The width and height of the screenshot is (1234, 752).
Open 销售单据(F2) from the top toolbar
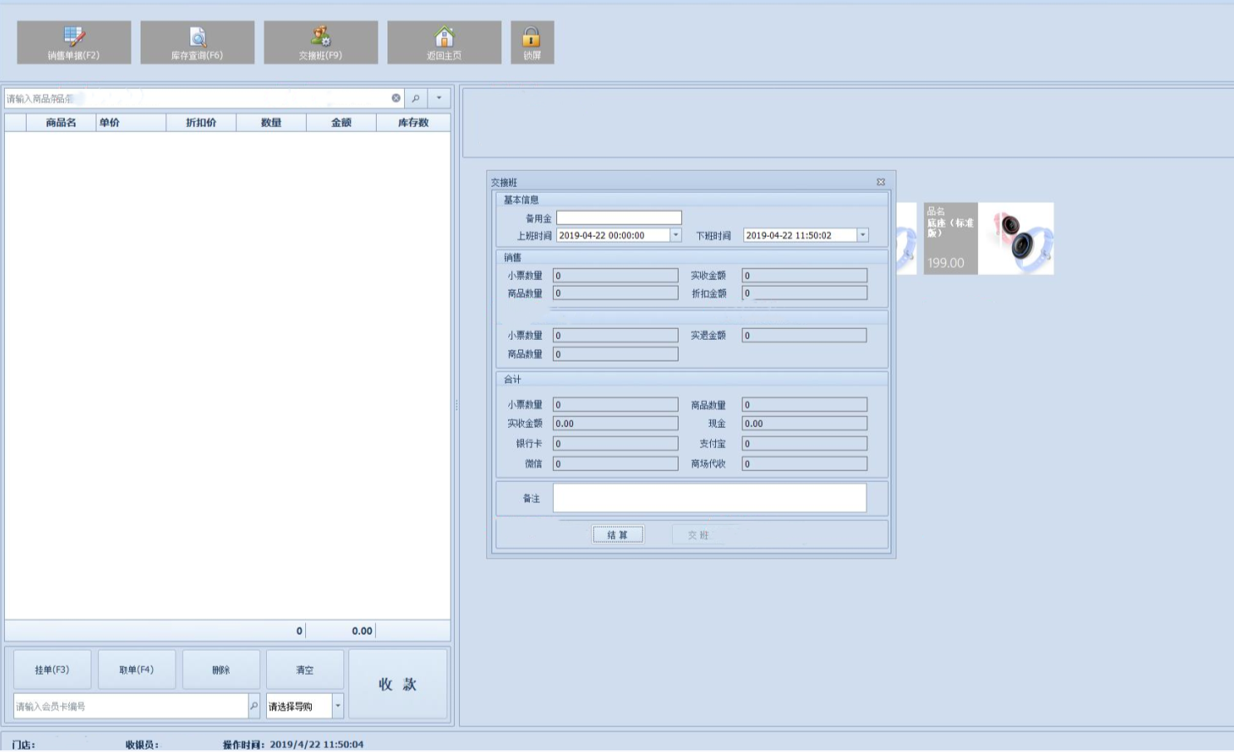[x=74, y=42]
